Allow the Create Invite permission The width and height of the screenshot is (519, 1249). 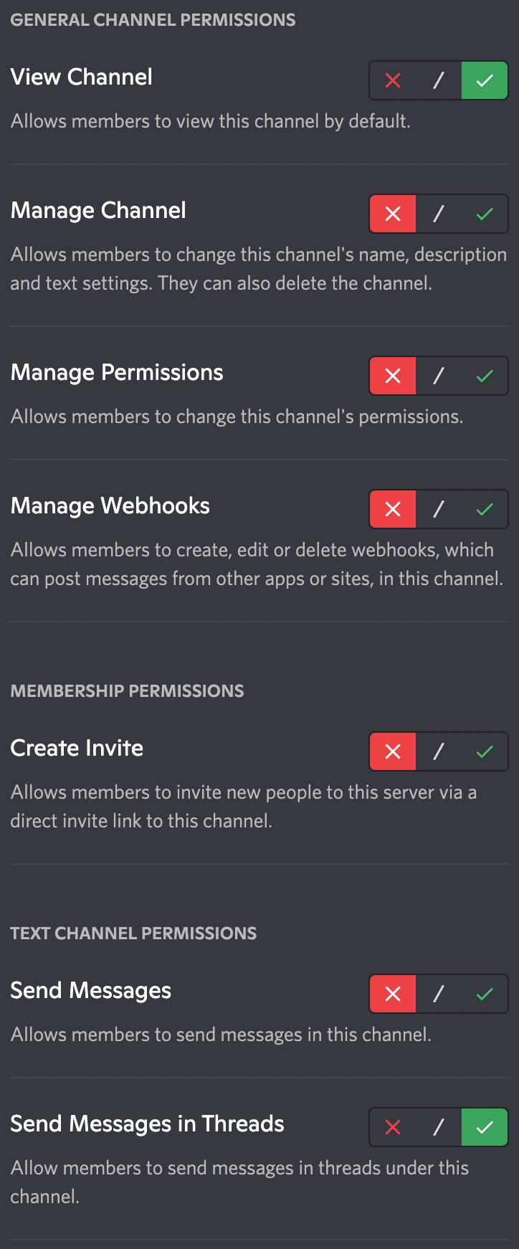(x=485, y=751)
